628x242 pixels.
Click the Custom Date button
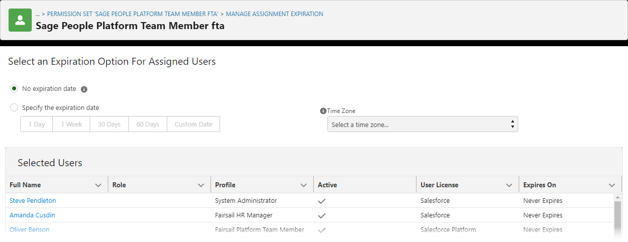tap(193, 125)
